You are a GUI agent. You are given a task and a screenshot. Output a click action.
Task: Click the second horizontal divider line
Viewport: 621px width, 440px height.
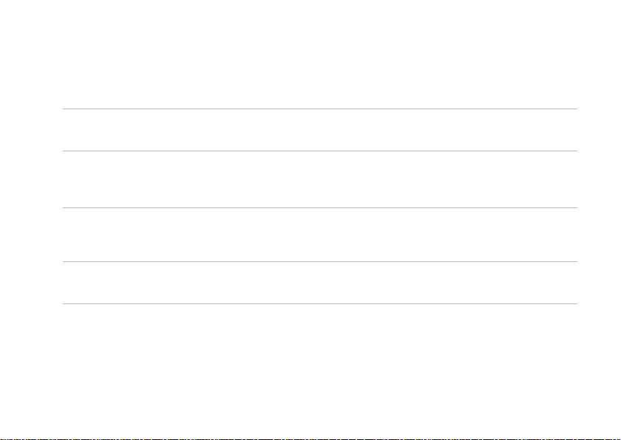tap(320, 151)
